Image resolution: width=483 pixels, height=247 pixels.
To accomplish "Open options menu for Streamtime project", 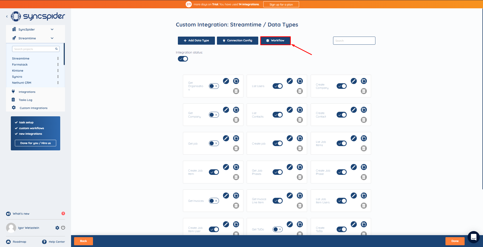I will 58,59.
